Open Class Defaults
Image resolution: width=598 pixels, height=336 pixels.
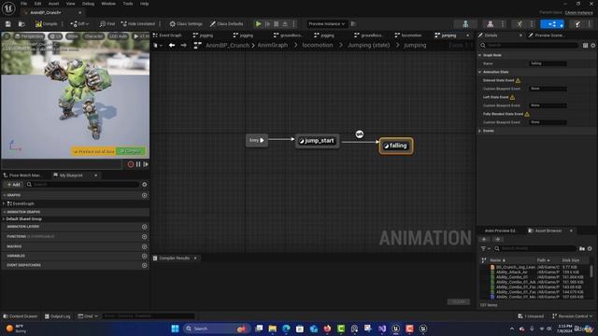(x=226, y=24)
